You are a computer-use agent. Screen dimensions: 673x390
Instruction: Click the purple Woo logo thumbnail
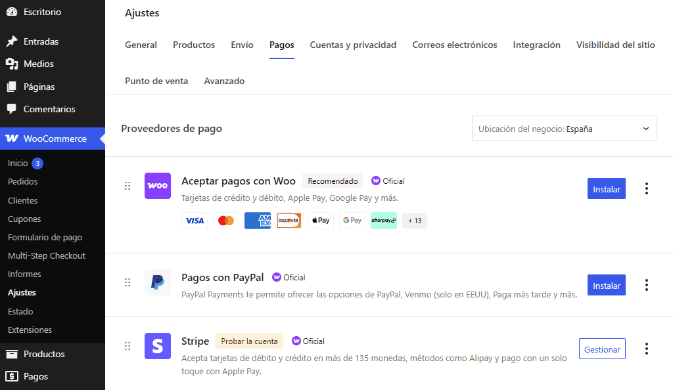(x=158, y=186)
